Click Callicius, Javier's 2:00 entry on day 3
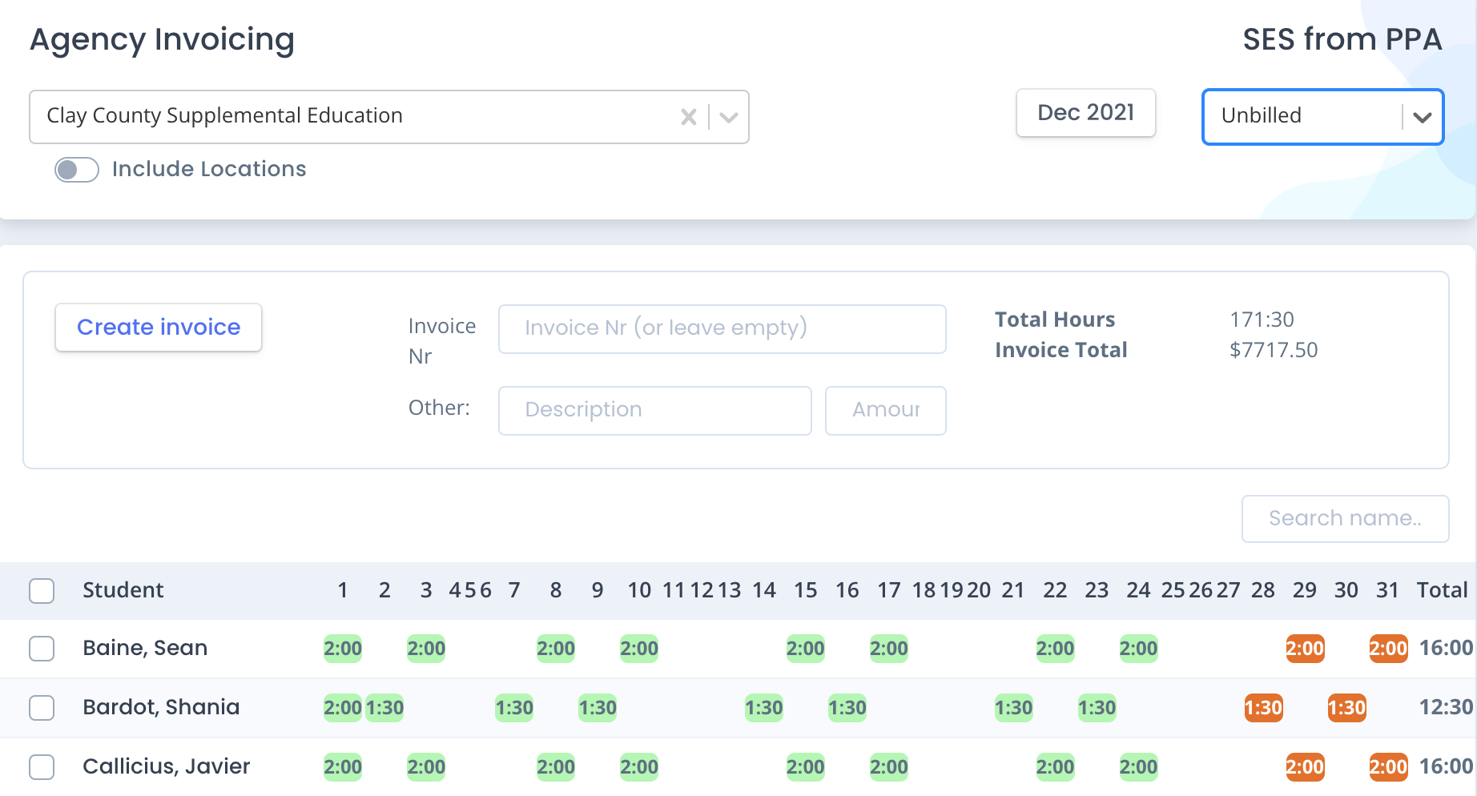The image size is (1477, 796). coord(426,767)
